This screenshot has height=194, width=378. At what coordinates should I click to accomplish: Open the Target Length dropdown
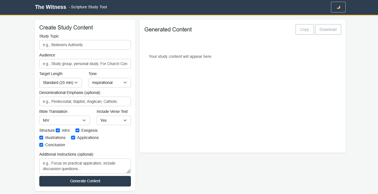[x=60, y=83]
